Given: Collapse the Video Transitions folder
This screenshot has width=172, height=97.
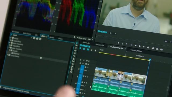Looking at the screenshot, I should pos(9,47).
